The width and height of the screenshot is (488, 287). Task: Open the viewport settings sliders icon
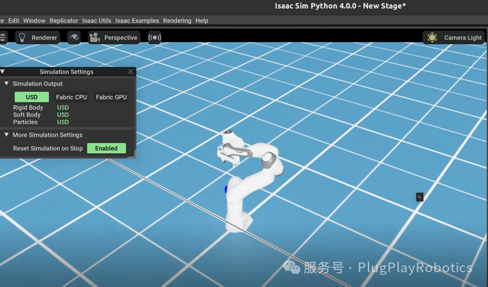pos(3,38)
